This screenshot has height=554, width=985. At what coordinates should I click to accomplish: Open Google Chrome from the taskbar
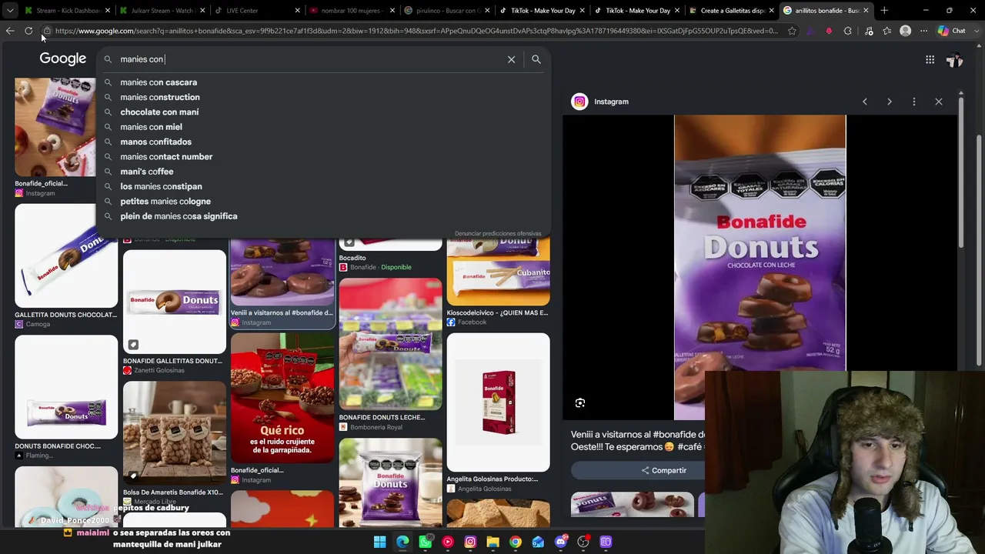pos(516,542)
